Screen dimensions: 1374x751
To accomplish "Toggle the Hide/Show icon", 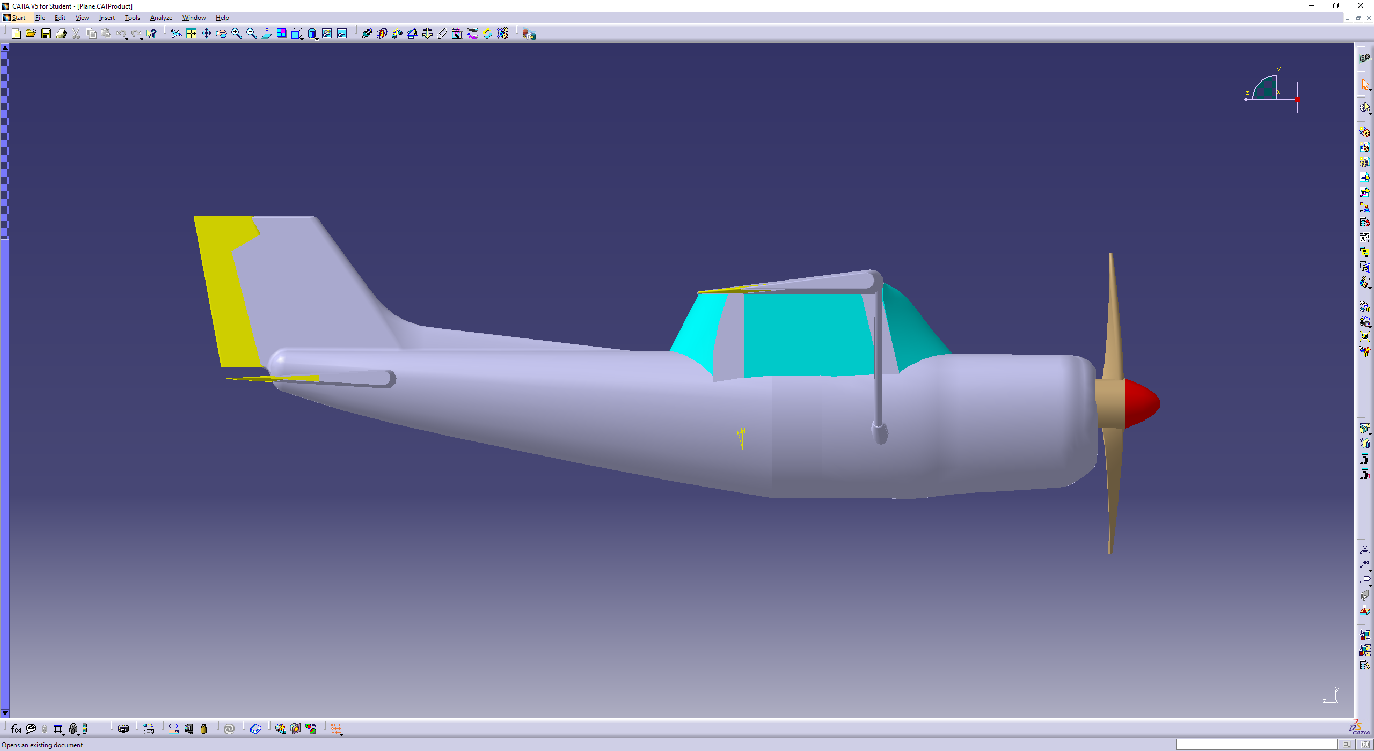I will tap(326, 34).
